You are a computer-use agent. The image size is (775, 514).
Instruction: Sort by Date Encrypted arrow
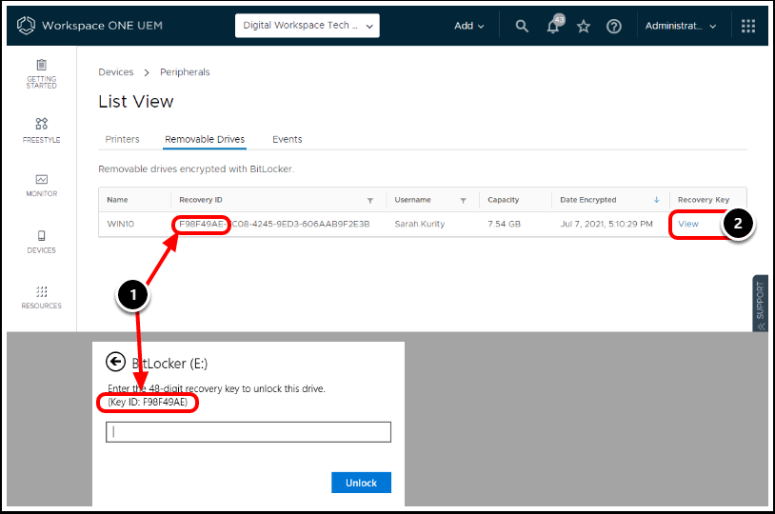click(x=656, y=200)
